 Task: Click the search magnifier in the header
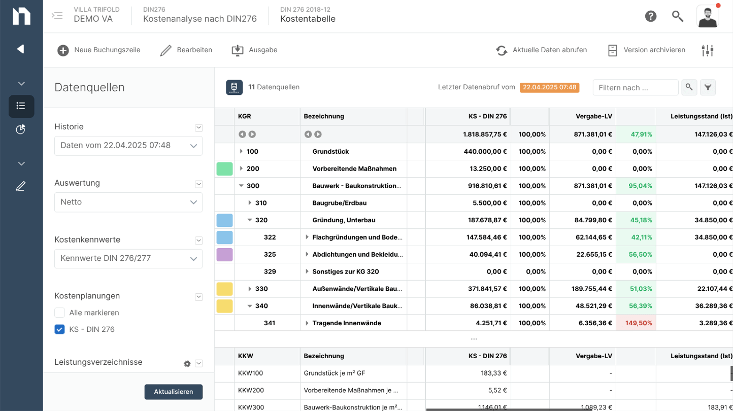pyautogui.click(x=678, y=16)
